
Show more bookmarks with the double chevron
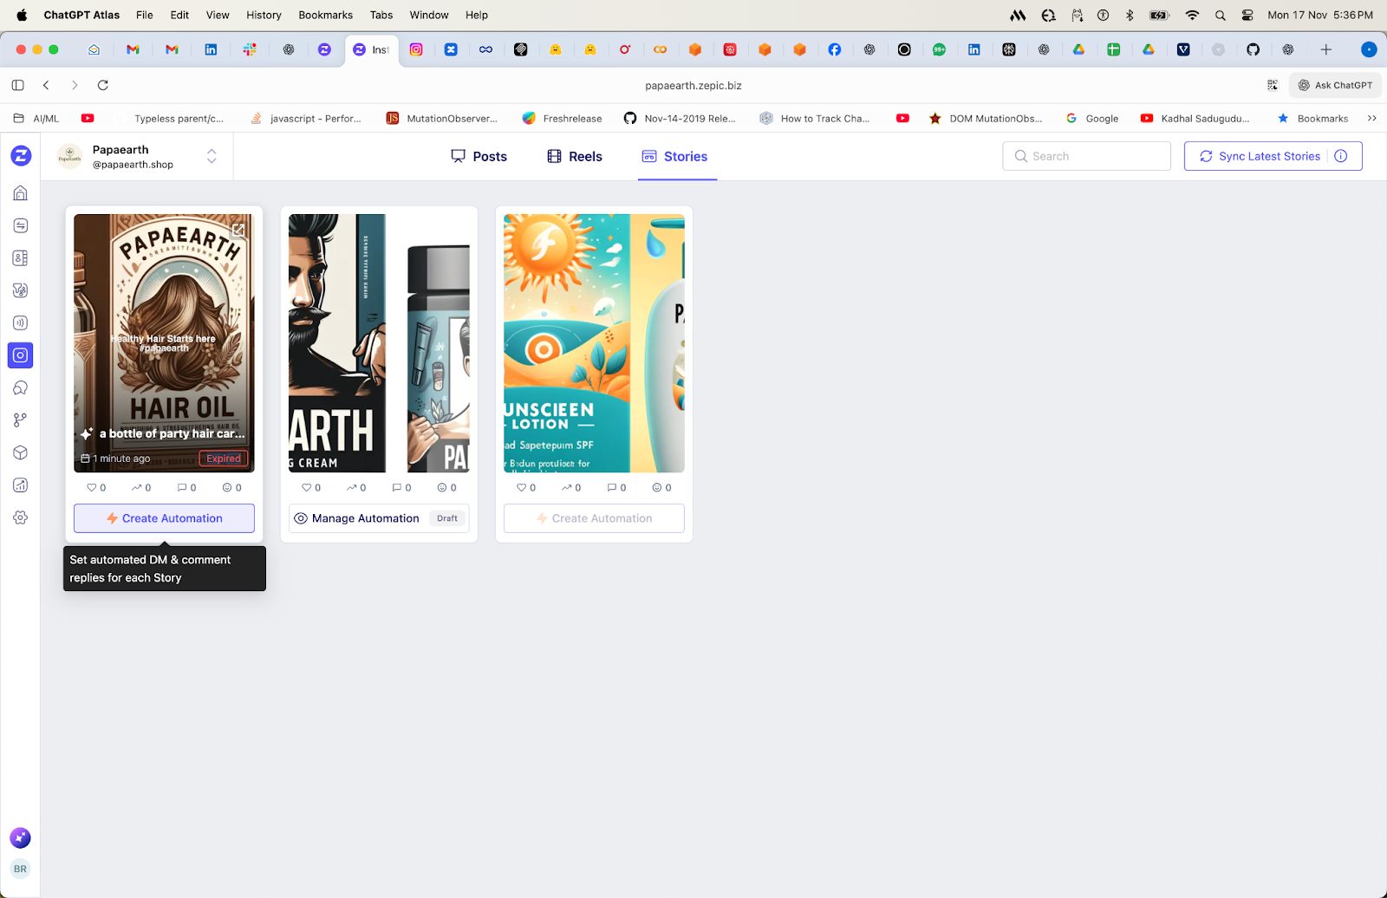pos(1372,119)
